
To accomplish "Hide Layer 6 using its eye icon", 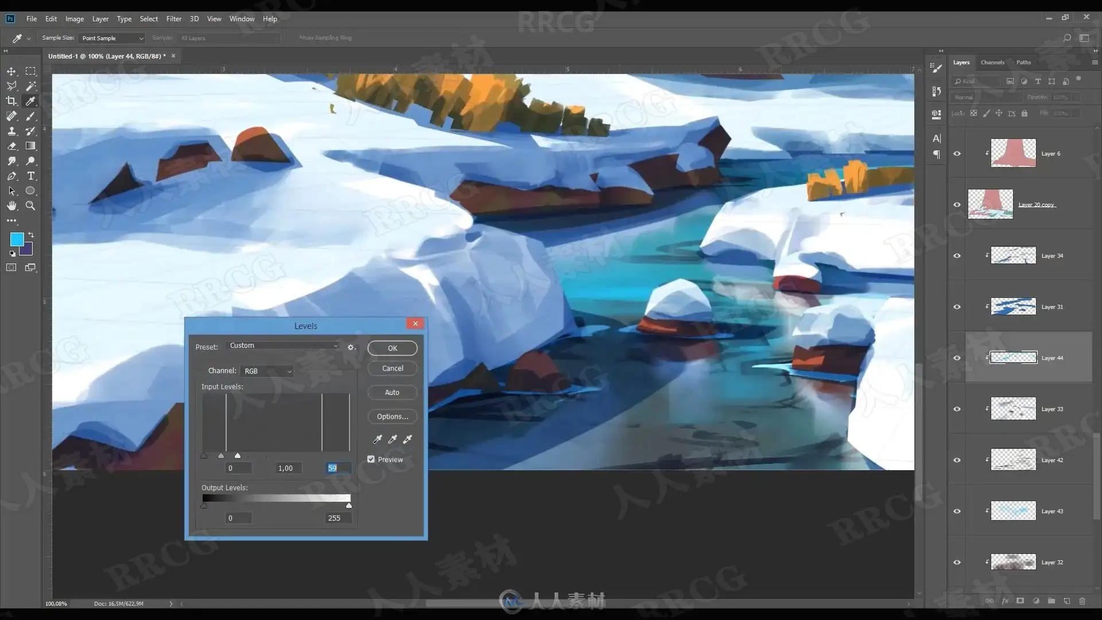I will tap(957, 153).
